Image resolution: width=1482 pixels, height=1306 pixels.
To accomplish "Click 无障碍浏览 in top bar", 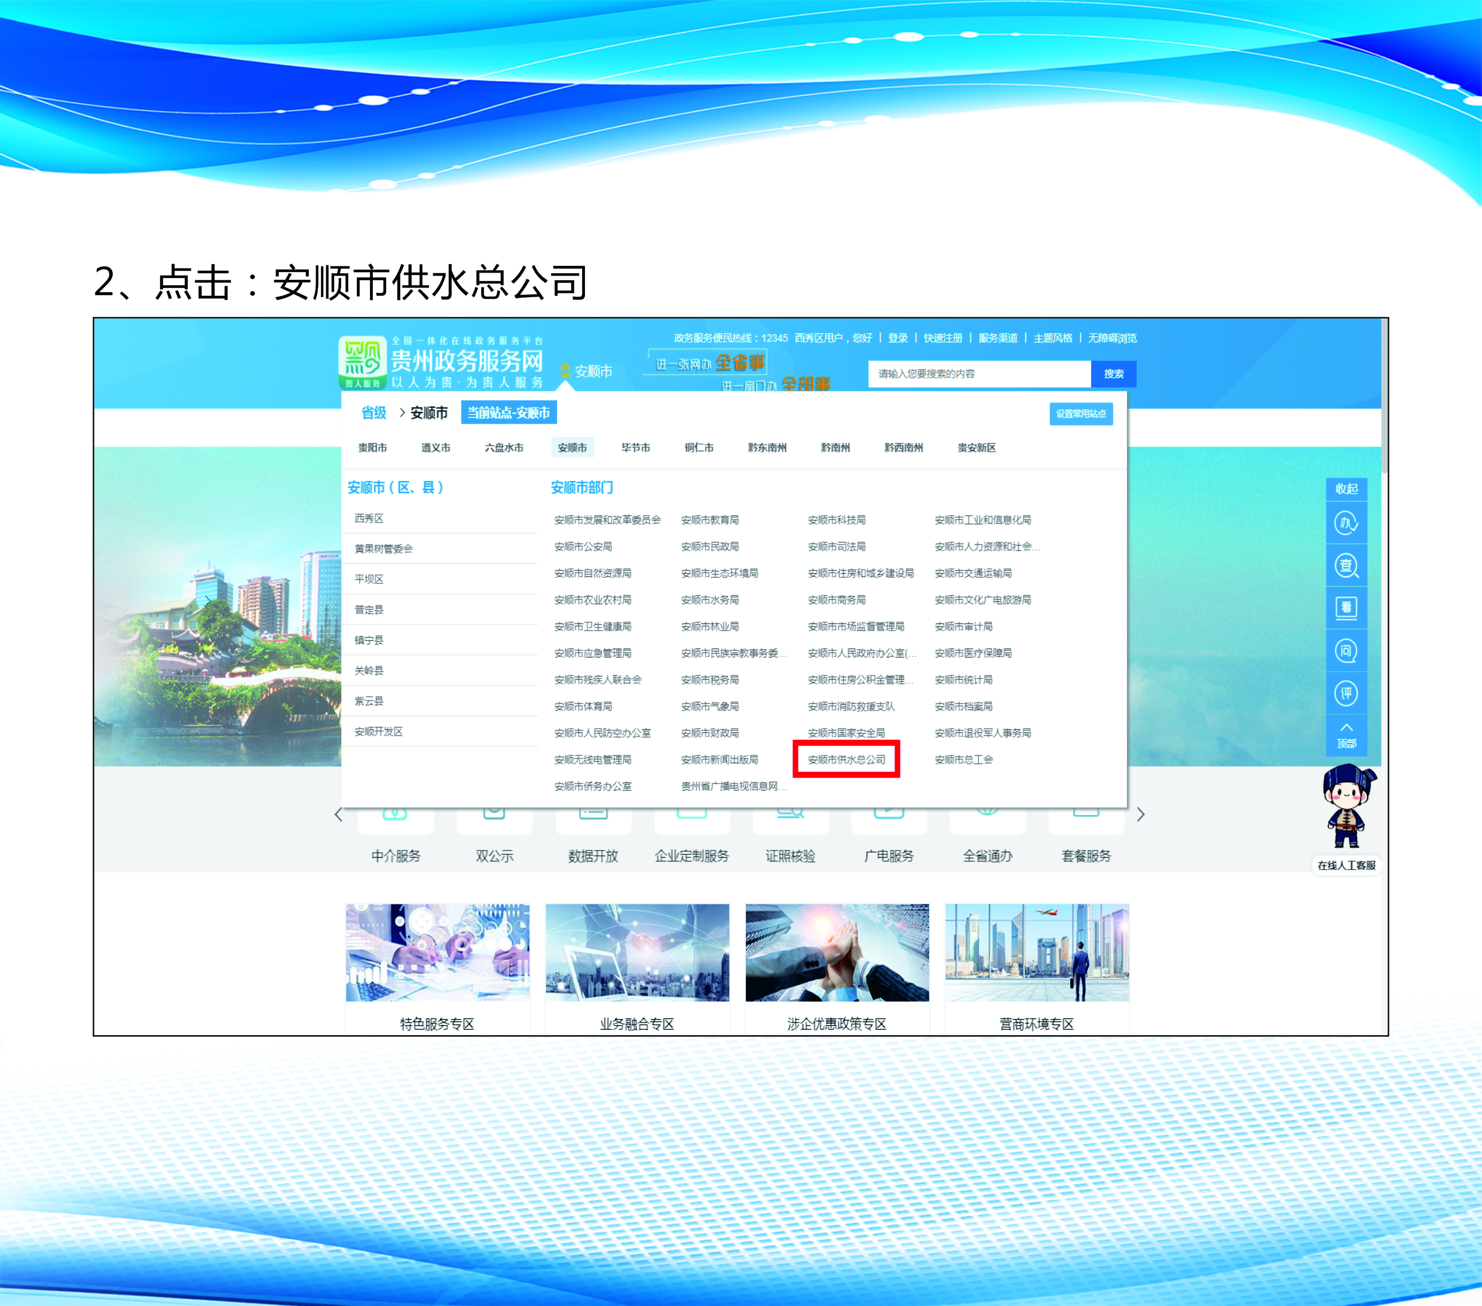I will pyautogui.click(x=1111, y=338).
